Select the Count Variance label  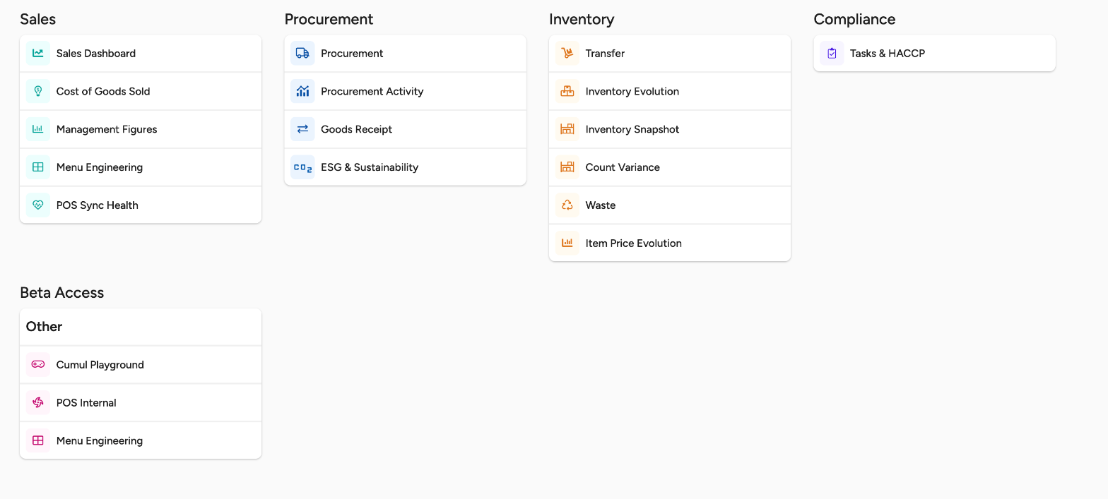pyautogui.click(x=623, y=168)
